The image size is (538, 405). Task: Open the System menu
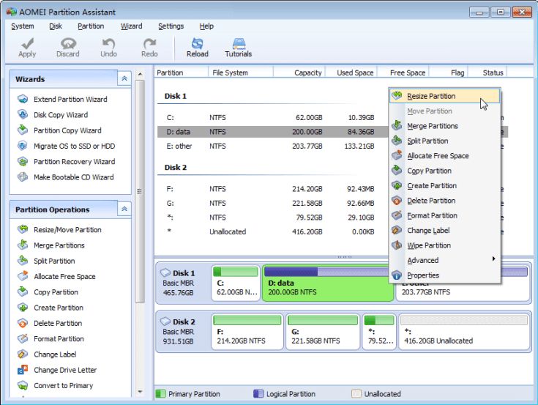23,26
